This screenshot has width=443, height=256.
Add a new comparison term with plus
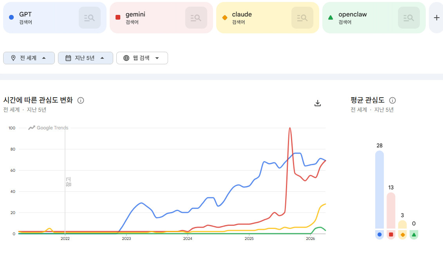436,18
